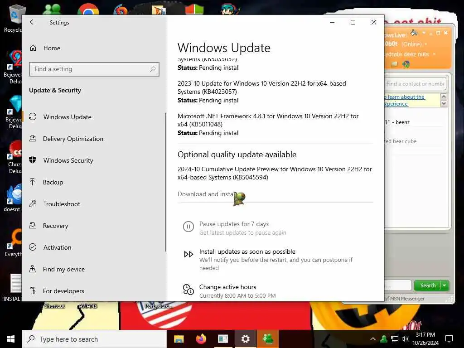Image resolution: width=464 pixels, height=348 pixels.
Task: Open Google Chrome desktop icon
Action: (88, 9)
